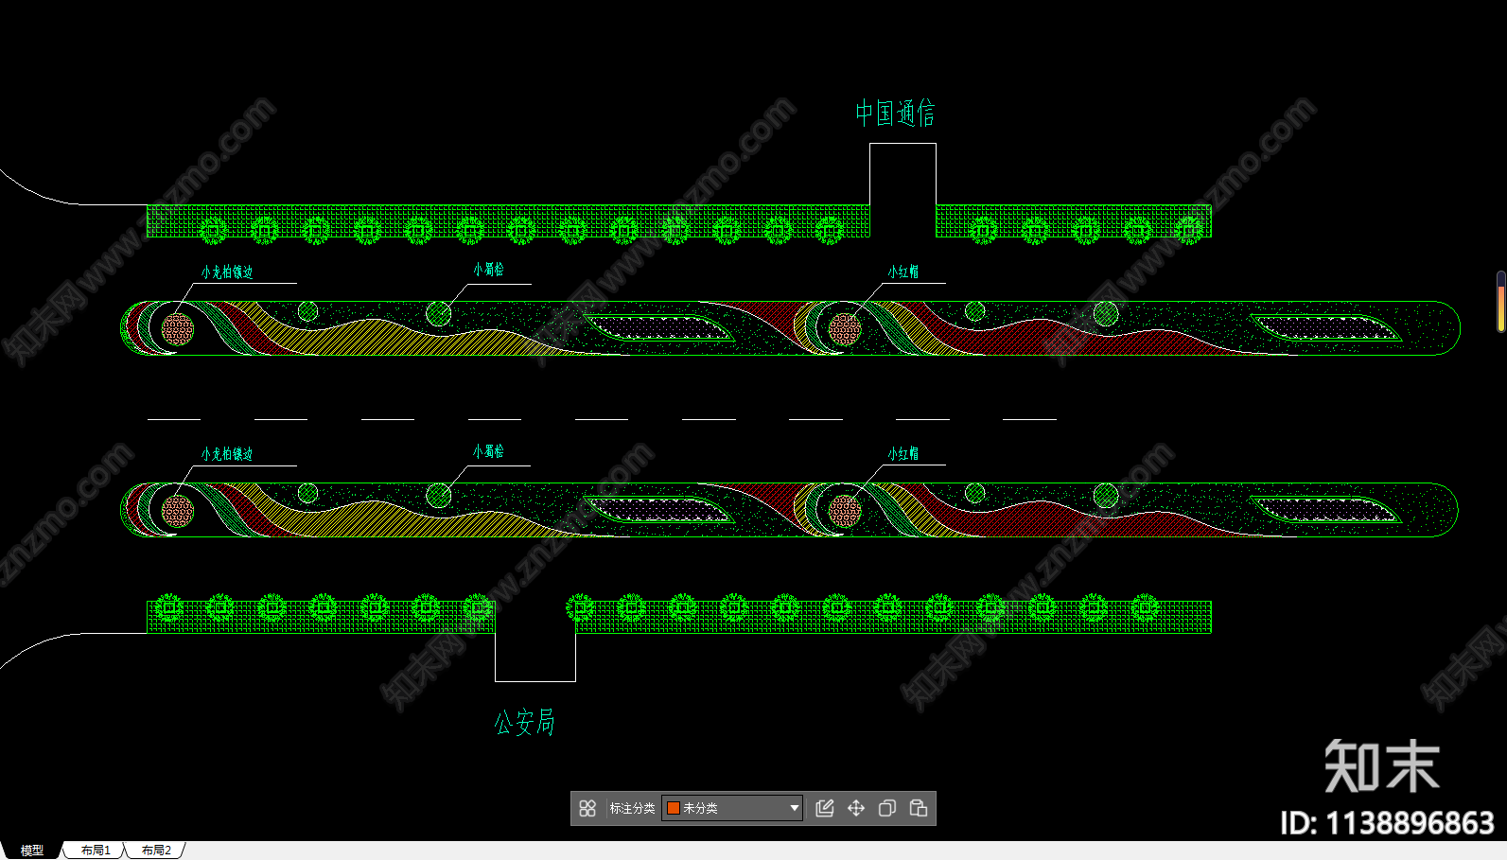Click the orange 未分类 color swatch
Viewport: 1507px width, 860px height.
pyautogui.click(x=674, y=808)
